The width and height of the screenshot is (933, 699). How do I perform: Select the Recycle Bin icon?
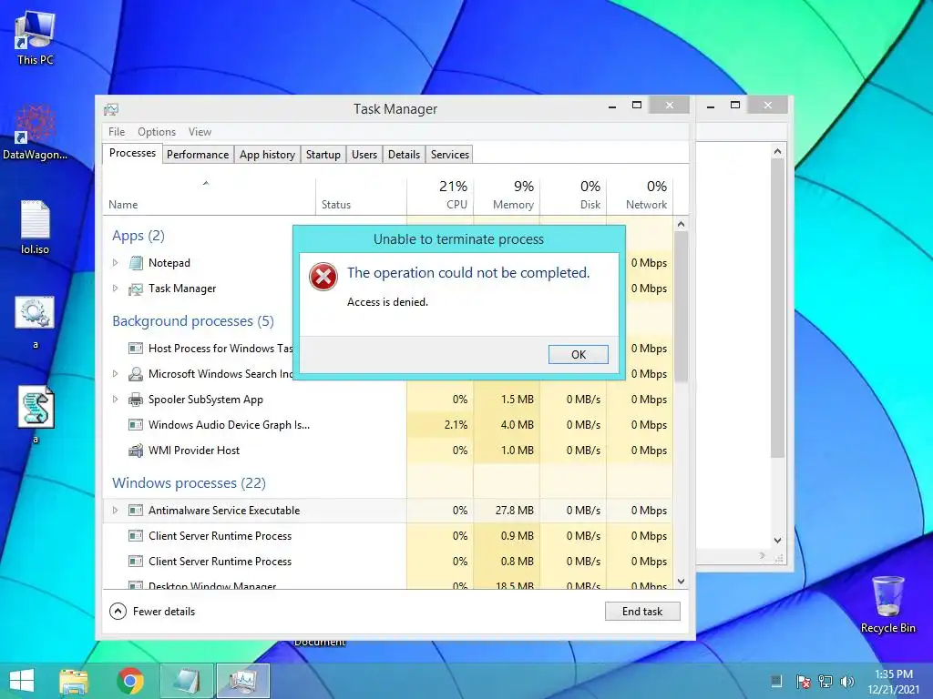887,604
